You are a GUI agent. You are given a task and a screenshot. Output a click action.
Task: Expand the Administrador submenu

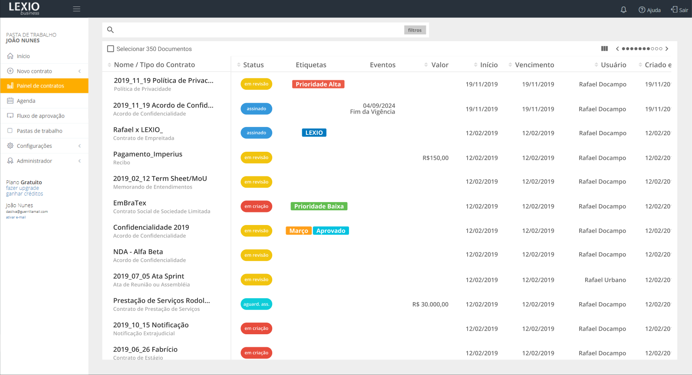[x=79, y=161]
